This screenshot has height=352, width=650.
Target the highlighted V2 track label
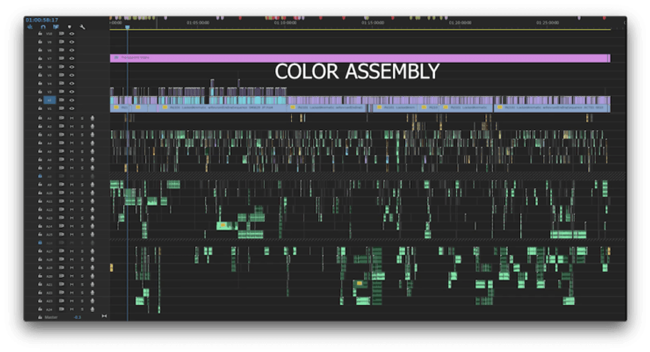(x=49, y=100)
